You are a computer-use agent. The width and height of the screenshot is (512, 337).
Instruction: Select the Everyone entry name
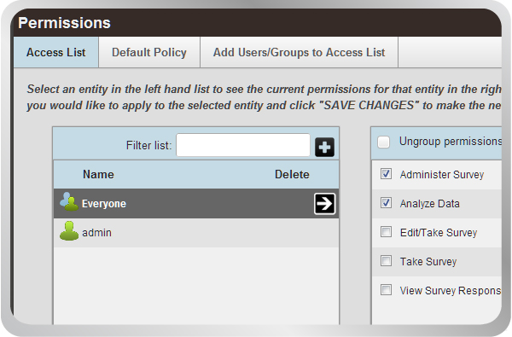[x=104, y=204]
